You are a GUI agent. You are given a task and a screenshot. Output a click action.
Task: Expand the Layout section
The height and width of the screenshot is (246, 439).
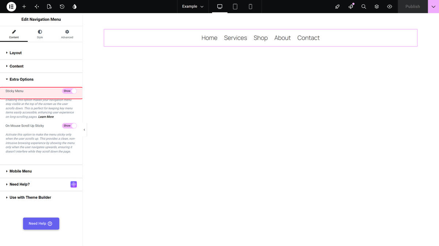tap(41, 53)
